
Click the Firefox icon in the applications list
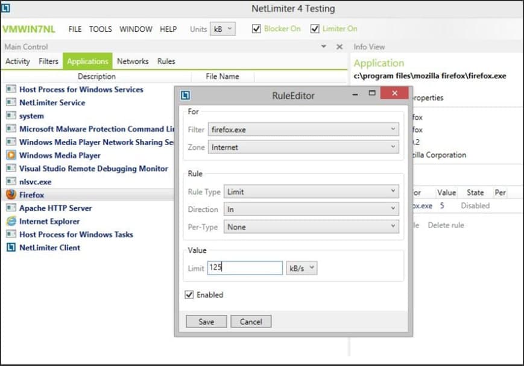click(11, 195)
